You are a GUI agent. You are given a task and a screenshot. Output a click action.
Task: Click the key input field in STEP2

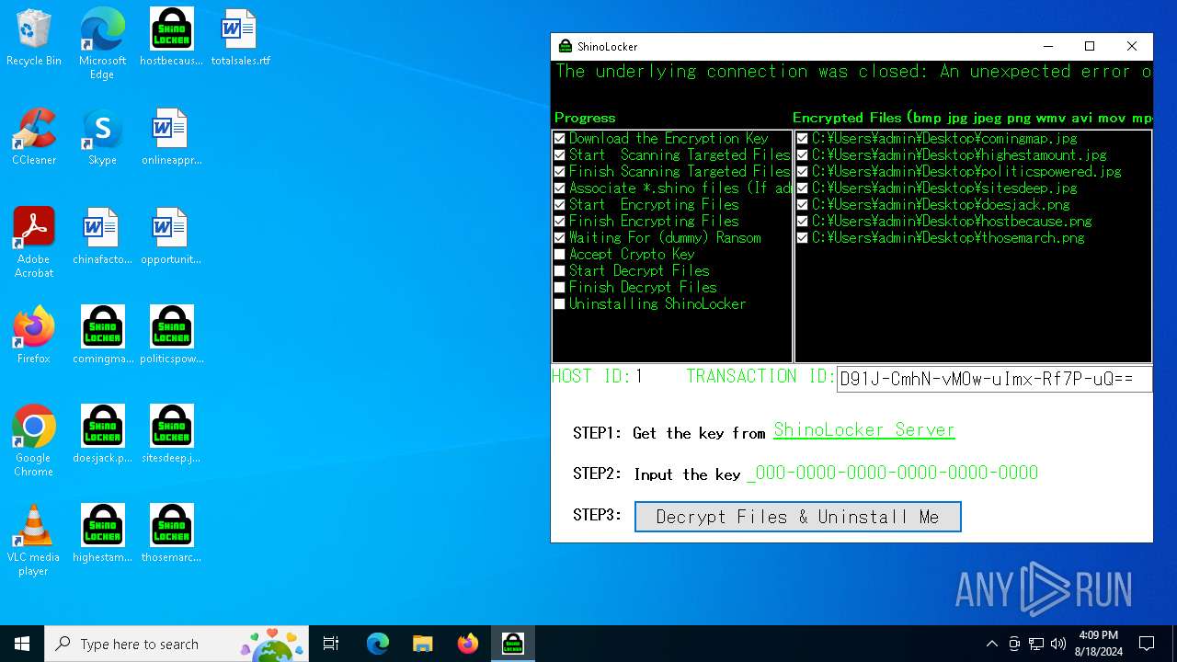click(x=893, y=474)
